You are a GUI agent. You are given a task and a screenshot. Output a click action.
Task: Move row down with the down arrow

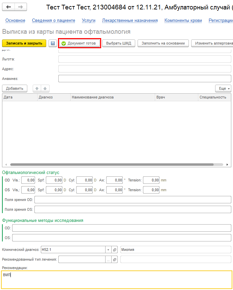pos(45,88)
